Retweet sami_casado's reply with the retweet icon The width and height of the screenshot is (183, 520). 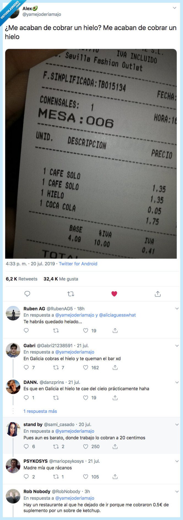56,446
